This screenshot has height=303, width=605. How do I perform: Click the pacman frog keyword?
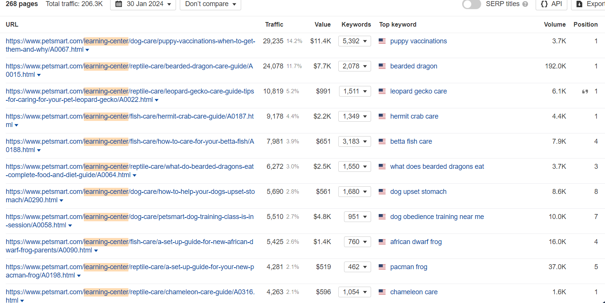pos(409,267)
